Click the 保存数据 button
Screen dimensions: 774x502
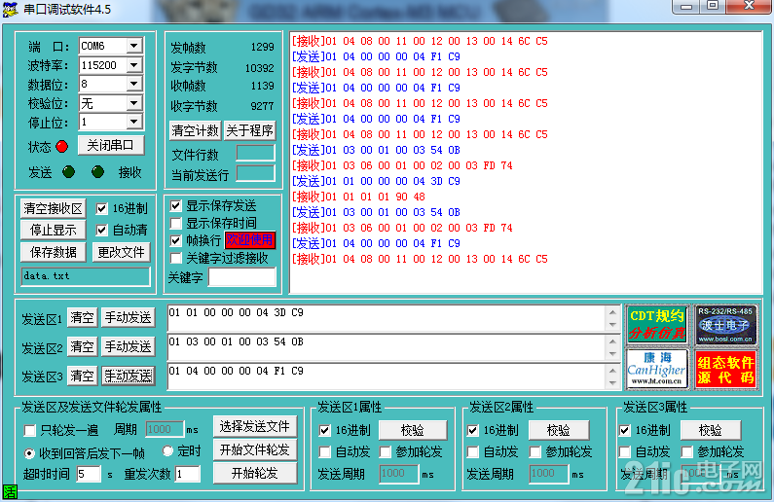click(54, 253)
